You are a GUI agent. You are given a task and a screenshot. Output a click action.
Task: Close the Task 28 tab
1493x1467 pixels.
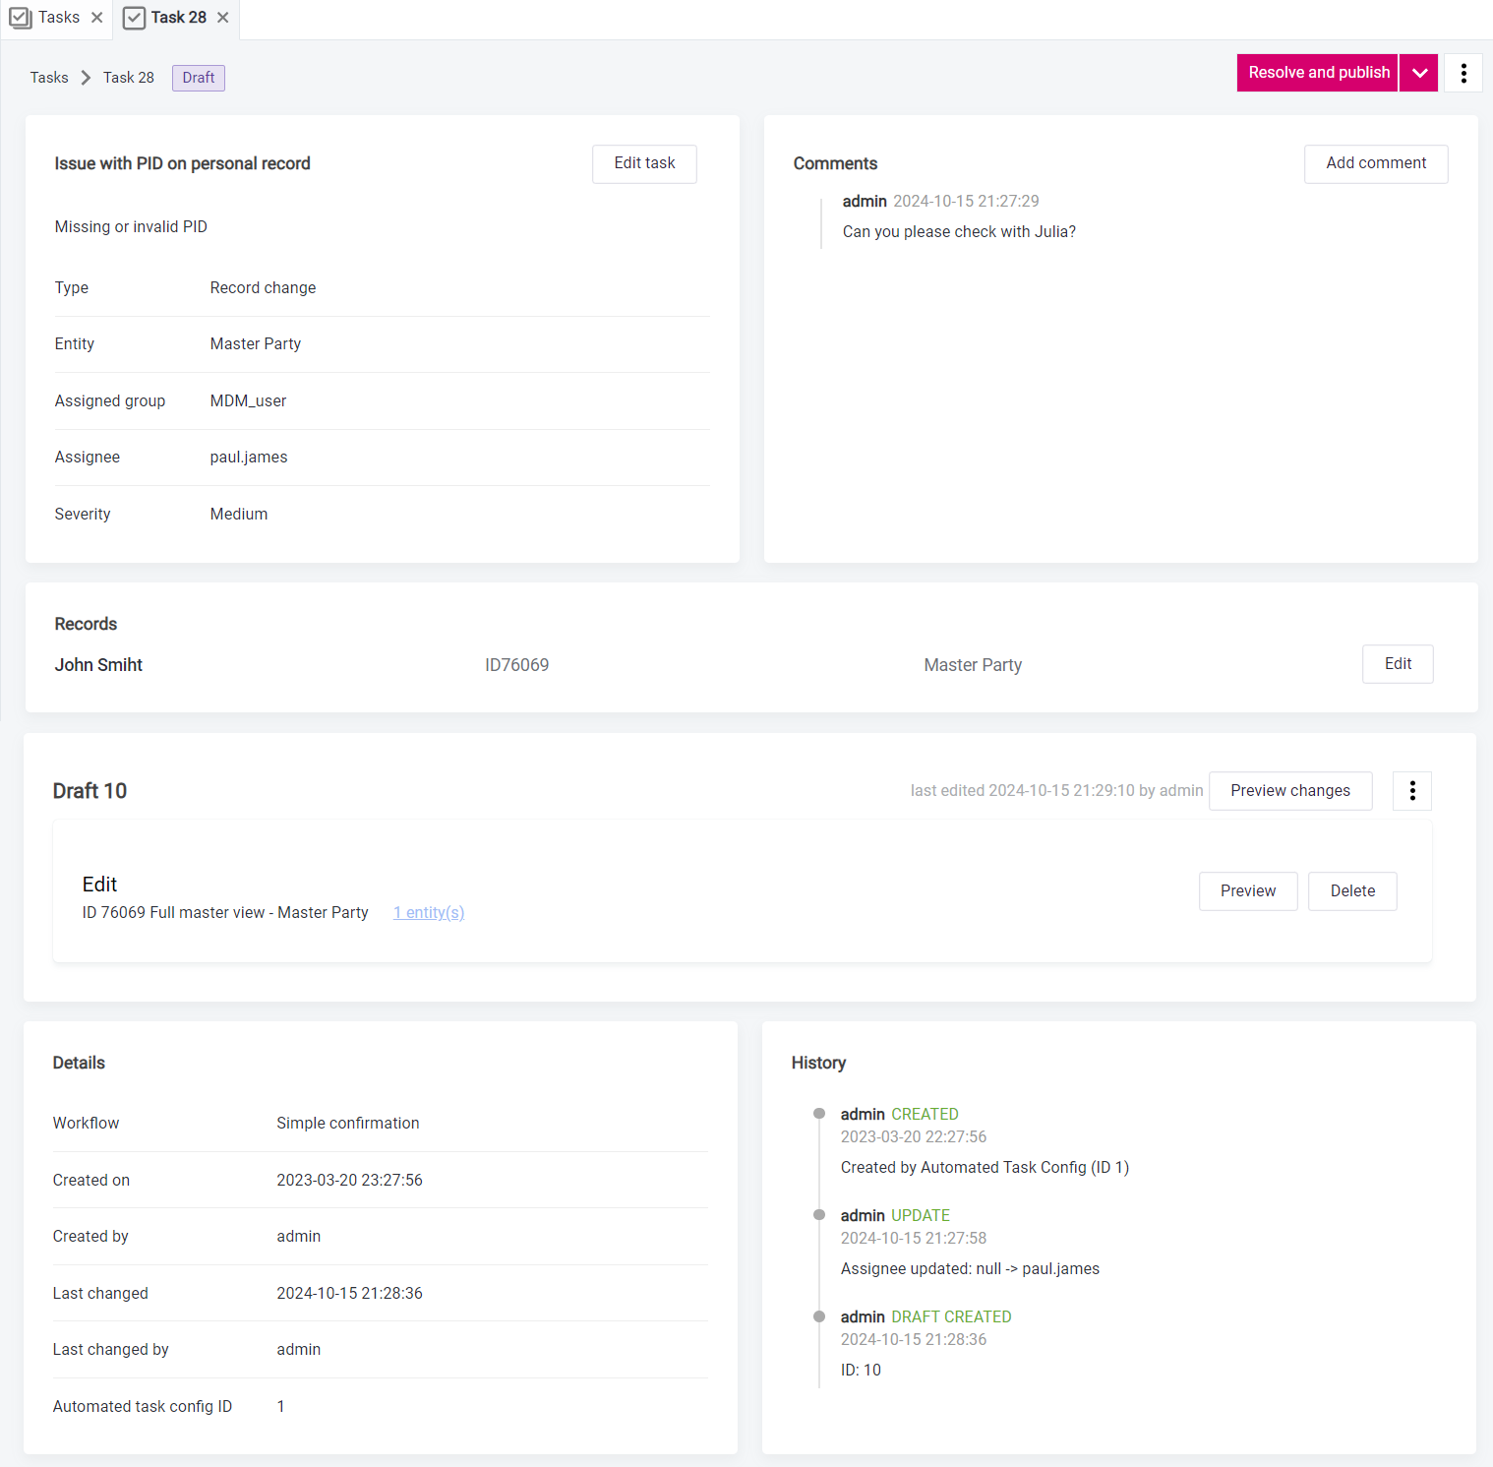point(222,18)
